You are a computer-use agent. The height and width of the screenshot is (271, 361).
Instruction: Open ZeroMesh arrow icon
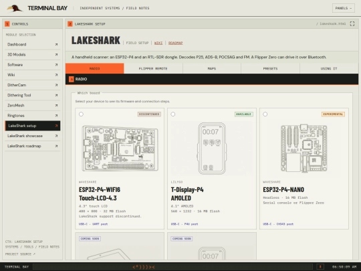tap(56, 105)
